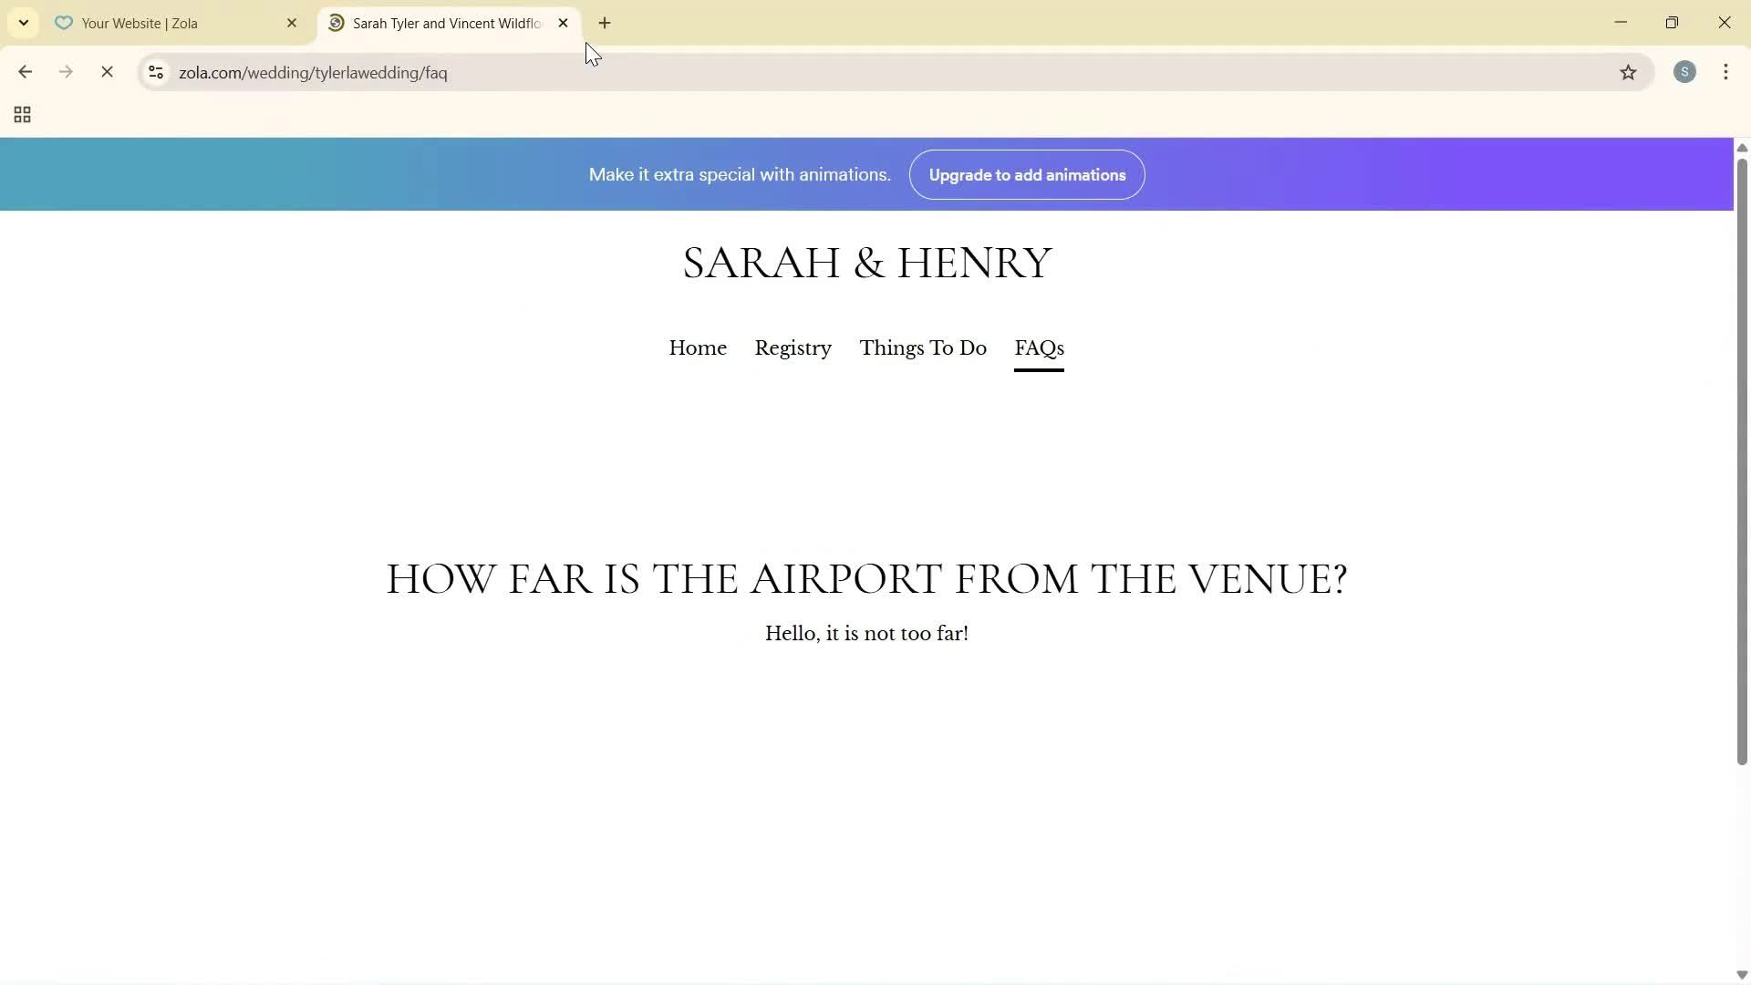1751x985 pixels.
Task: Open the Registry page link
Action: [x=793, y=347]
